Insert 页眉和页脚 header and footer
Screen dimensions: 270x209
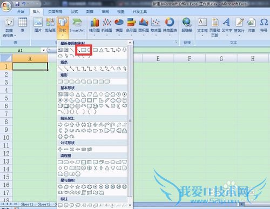coord(215,27)
